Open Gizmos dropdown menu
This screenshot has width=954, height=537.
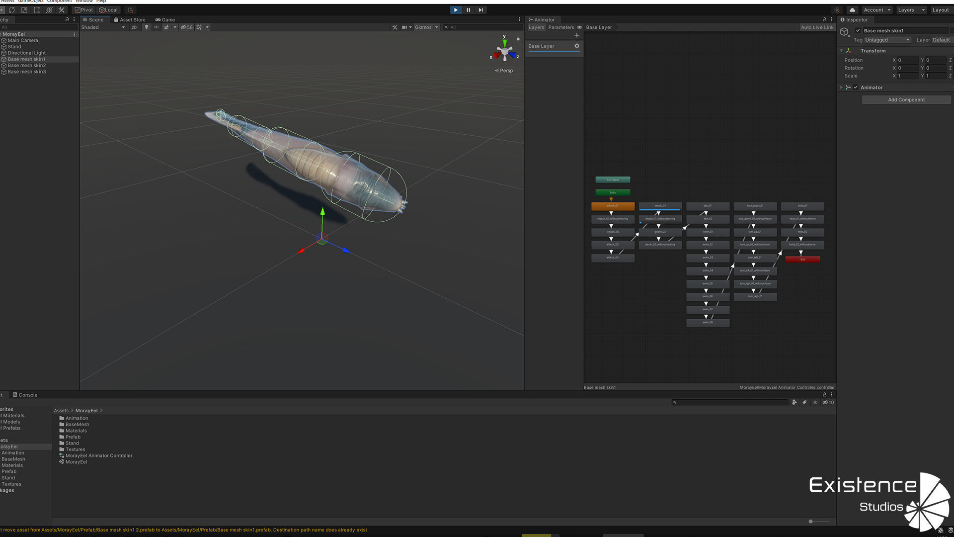point(427,27)
